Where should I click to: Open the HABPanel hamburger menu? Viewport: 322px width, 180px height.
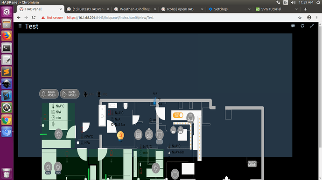(20, 26)
